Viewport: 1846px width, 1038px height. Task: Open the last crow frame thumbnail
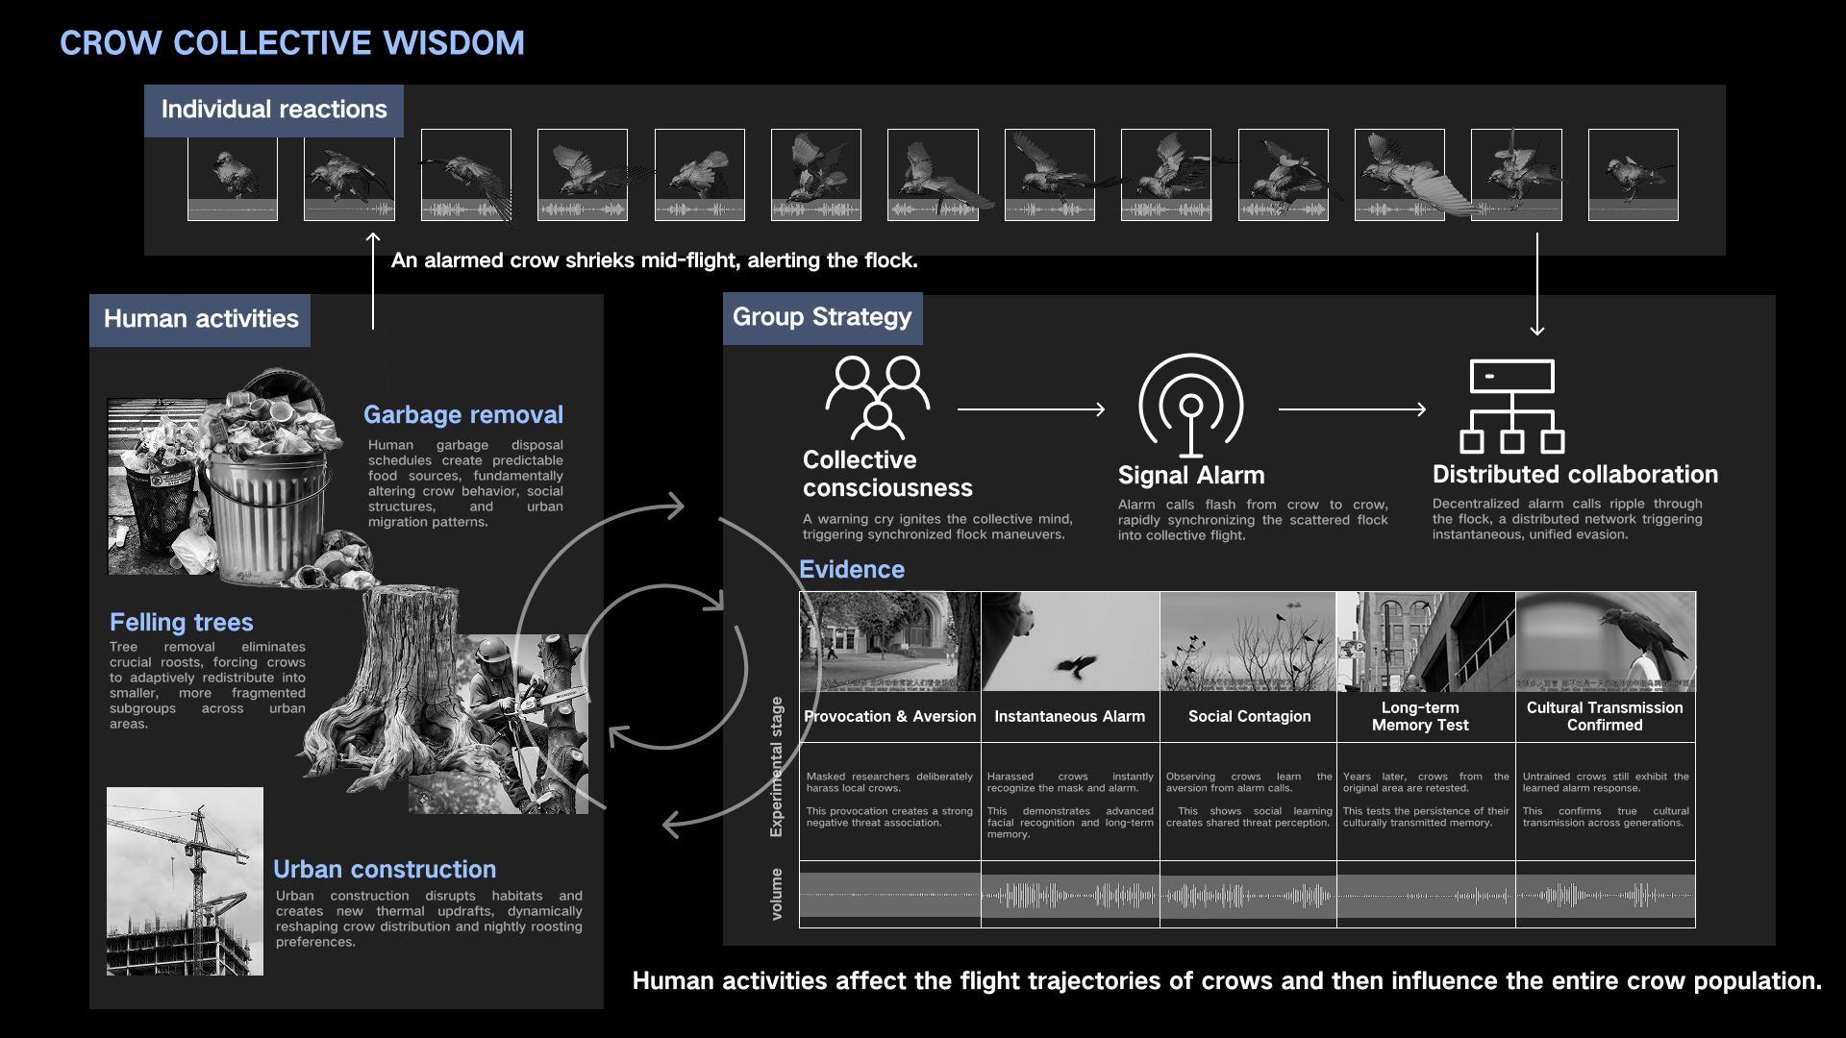pyautogui.click(x=1633, y=175)
